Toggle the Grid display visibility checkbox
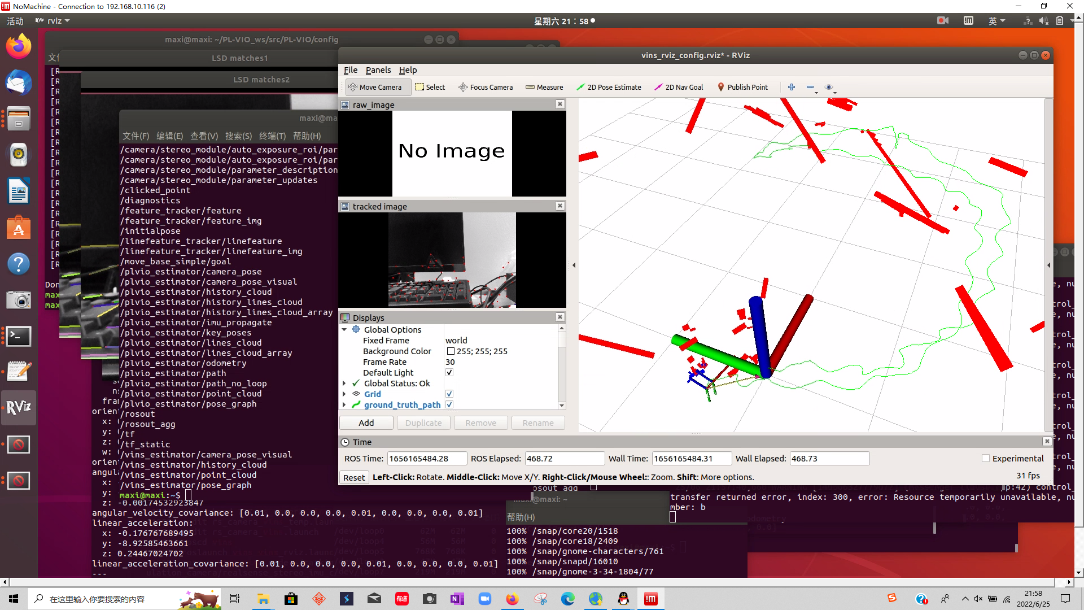The image size is (1084, 610). (x=449, y=393)
